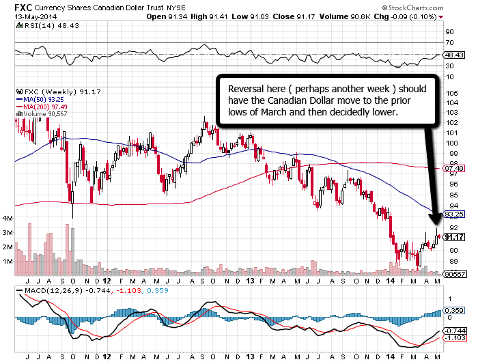
Task: Click the 91.17 current price label
Action: click(x=453, y=238)
